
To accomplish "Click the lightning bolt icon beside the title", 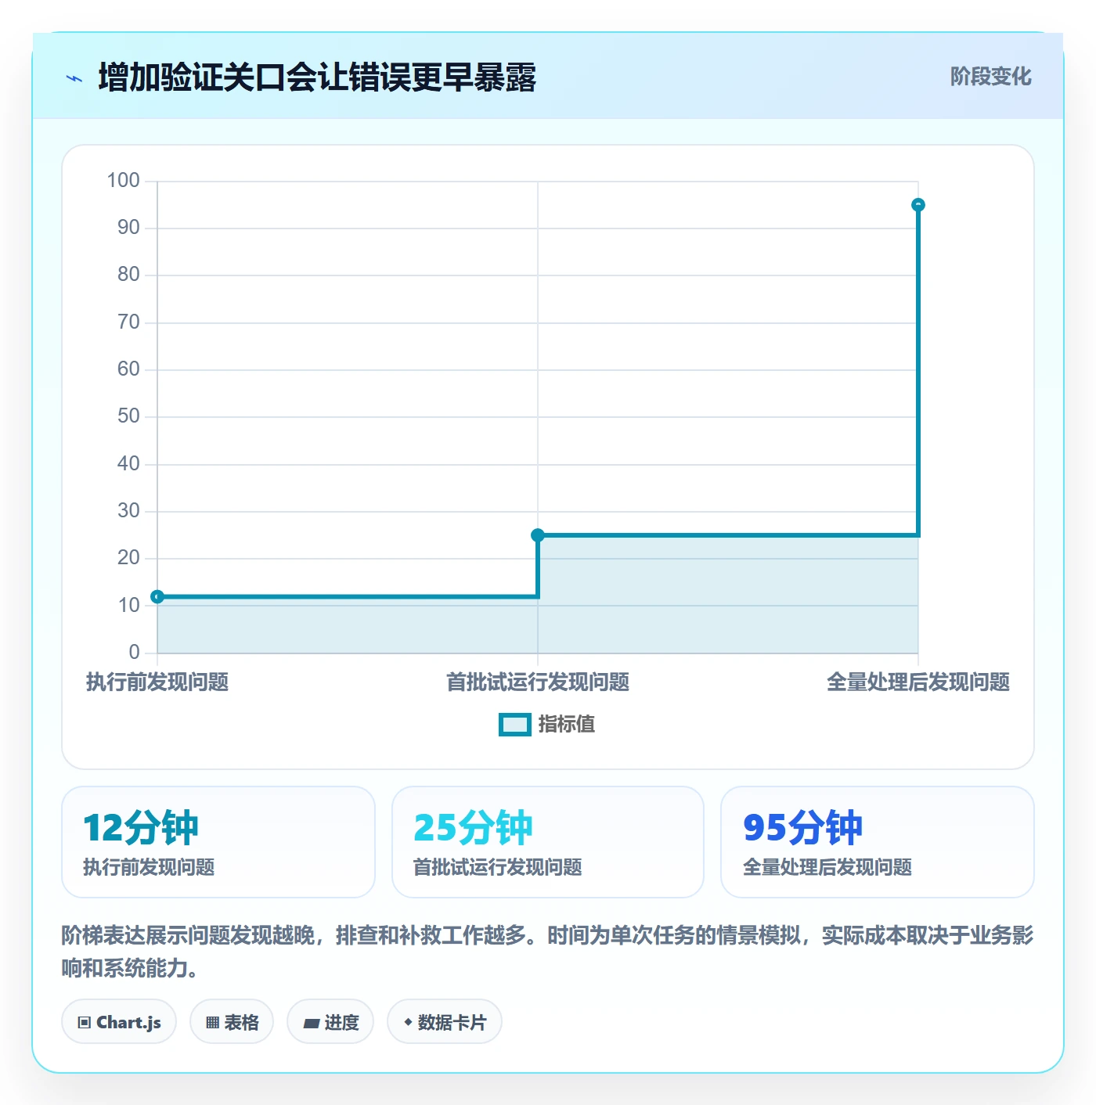I will pos(74,78).
